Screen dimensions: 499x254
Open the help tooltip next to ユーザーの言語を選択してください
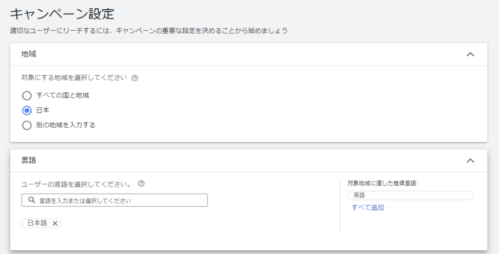(x=141, y=184)
